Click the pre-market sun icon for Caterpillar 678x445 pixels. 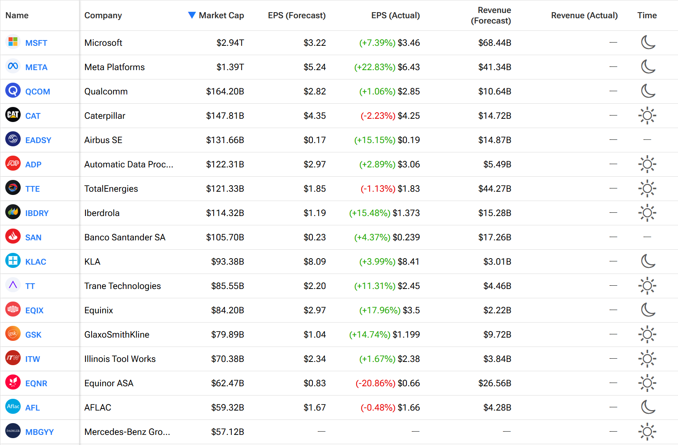coord(647,116)
